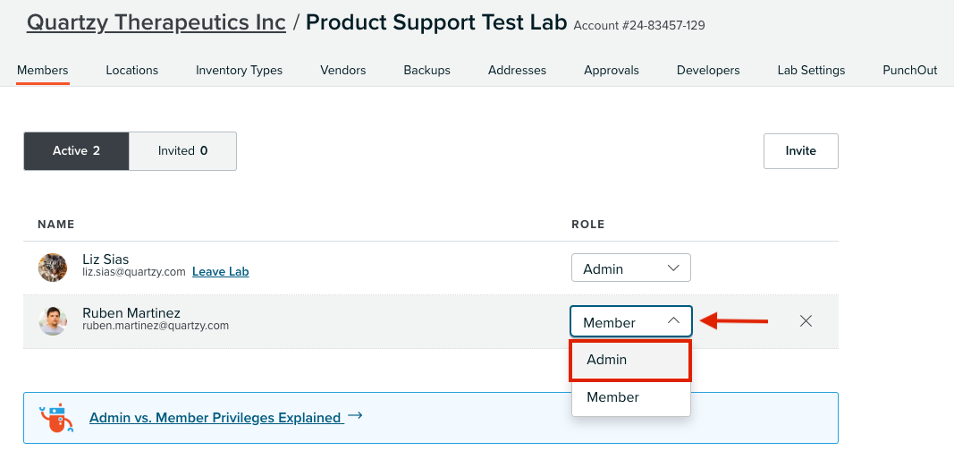Click Liz Sias's avatar photo
The image size is (954, 468).
[x=53, y=268]
